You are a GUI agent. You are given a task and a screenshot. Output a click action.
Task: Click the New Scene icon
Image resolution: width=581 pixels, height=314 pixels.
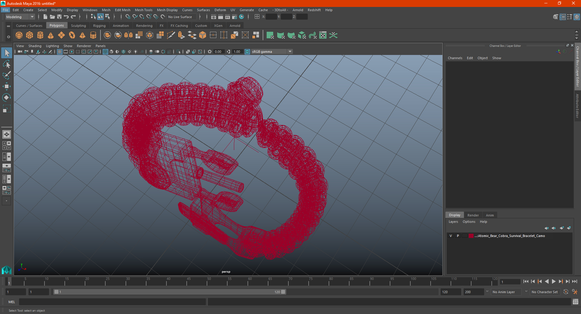45,17
